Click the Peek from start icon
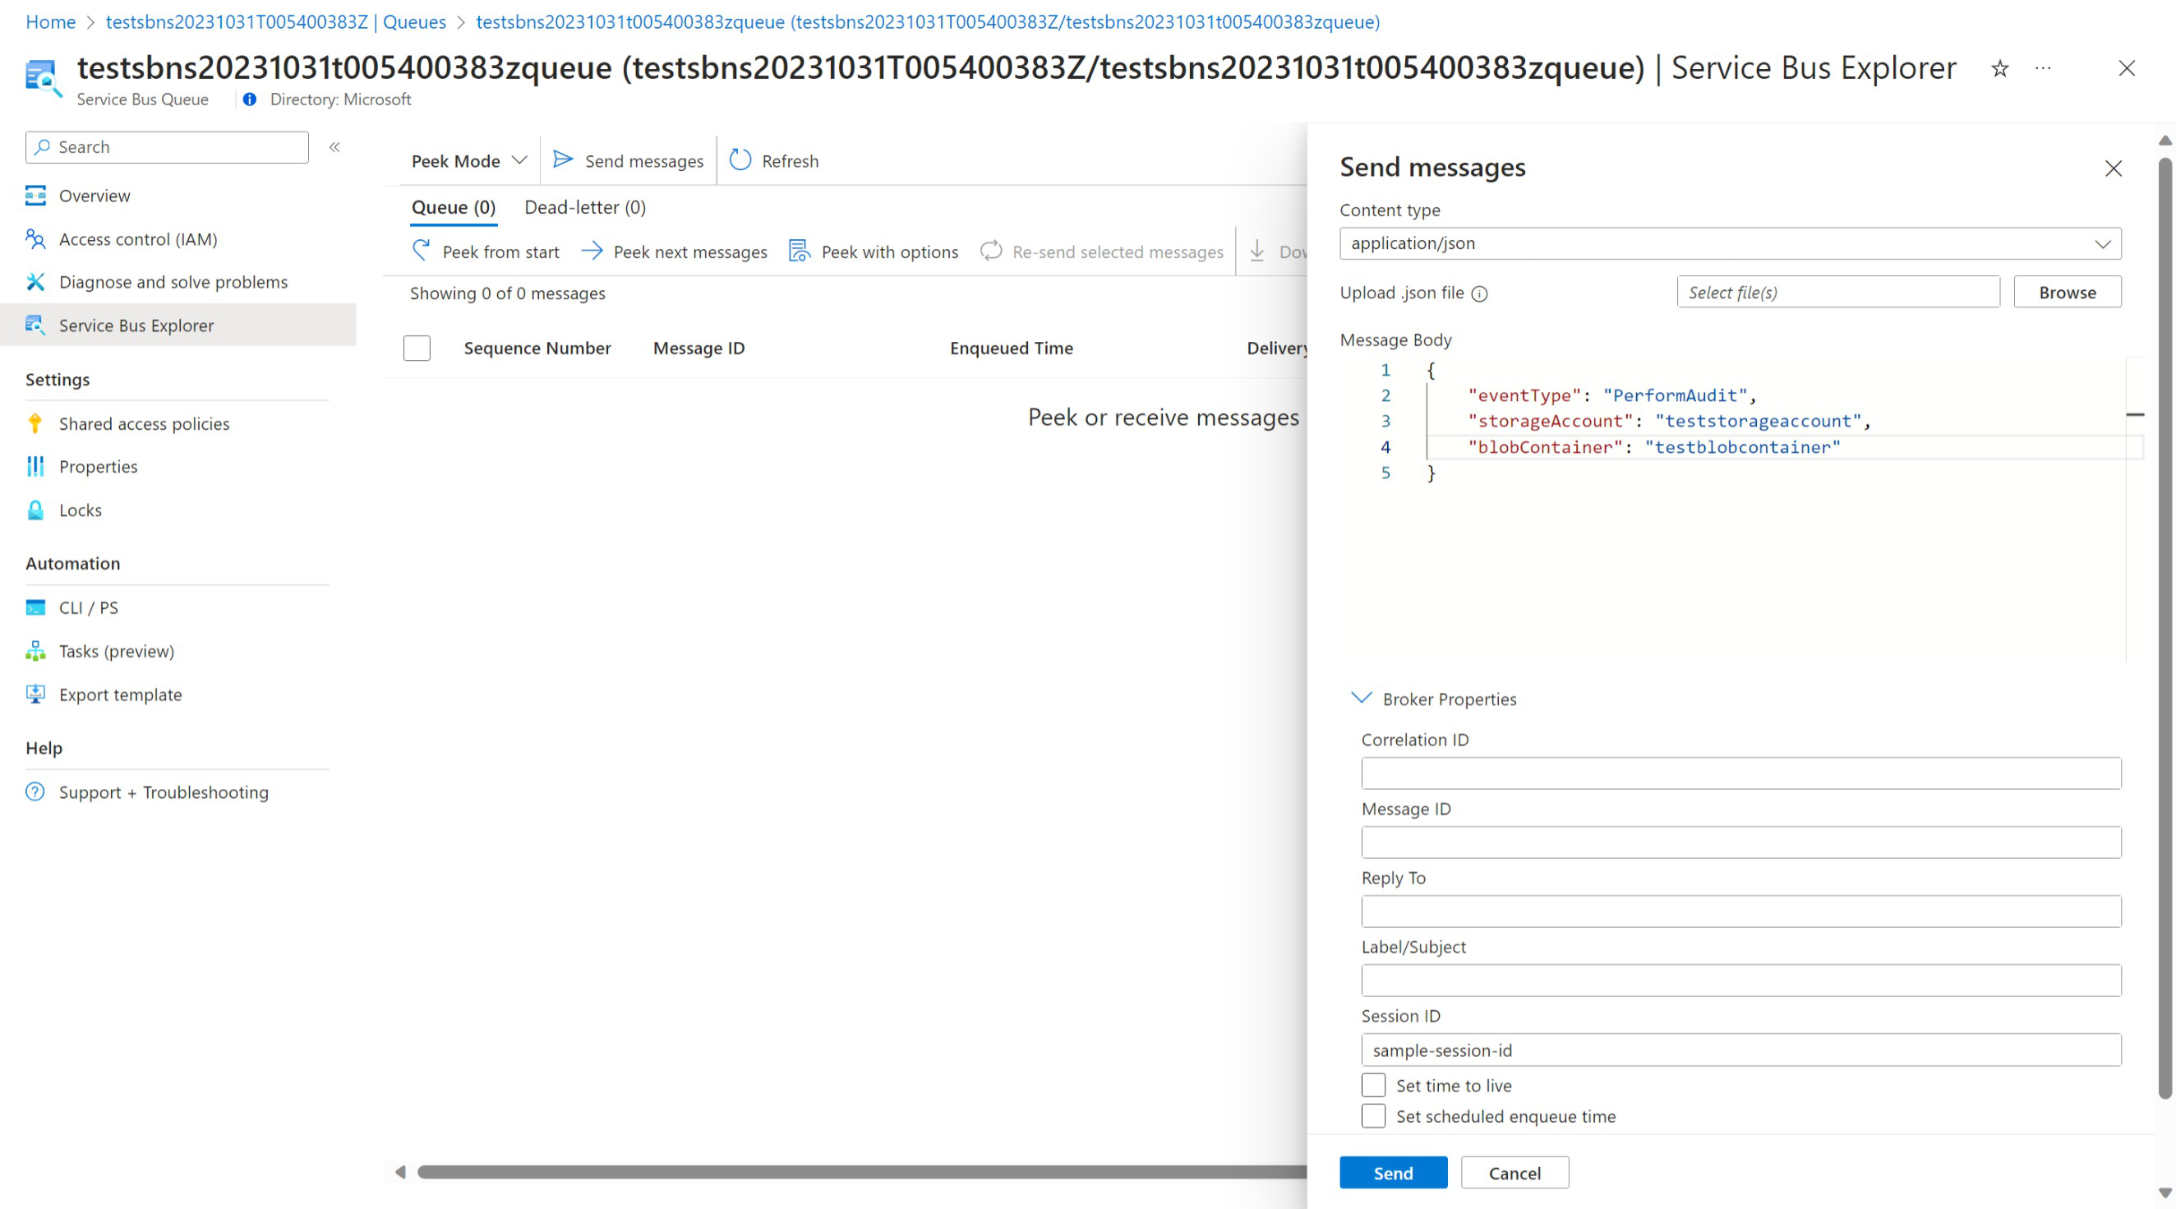This screenshot has width=2176, height=1209. coord(422,250)
